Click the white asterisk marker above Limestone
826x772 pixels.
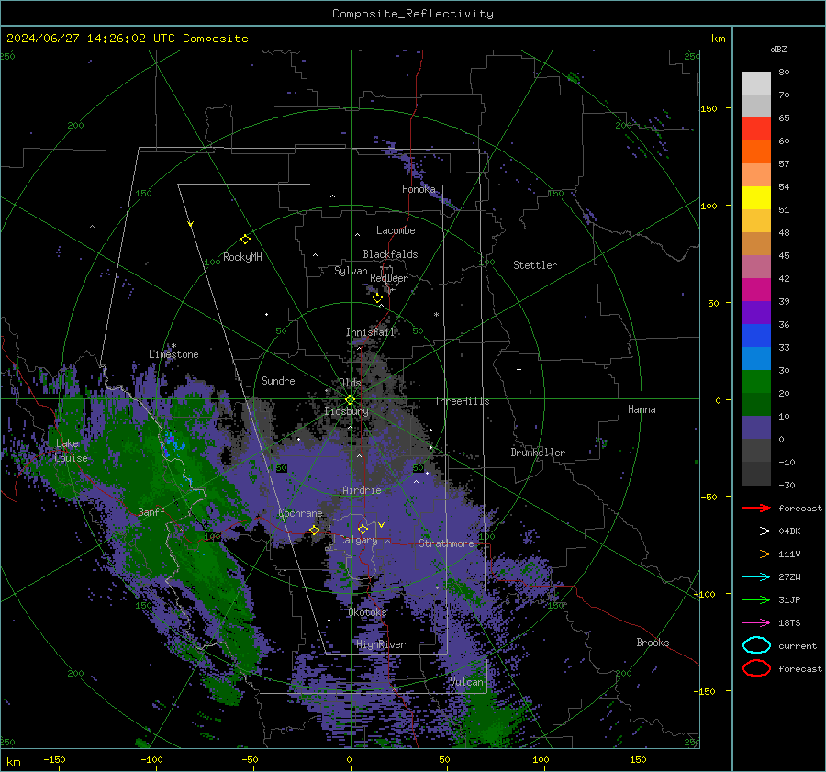pyautogui.click(x=173, y=346)
